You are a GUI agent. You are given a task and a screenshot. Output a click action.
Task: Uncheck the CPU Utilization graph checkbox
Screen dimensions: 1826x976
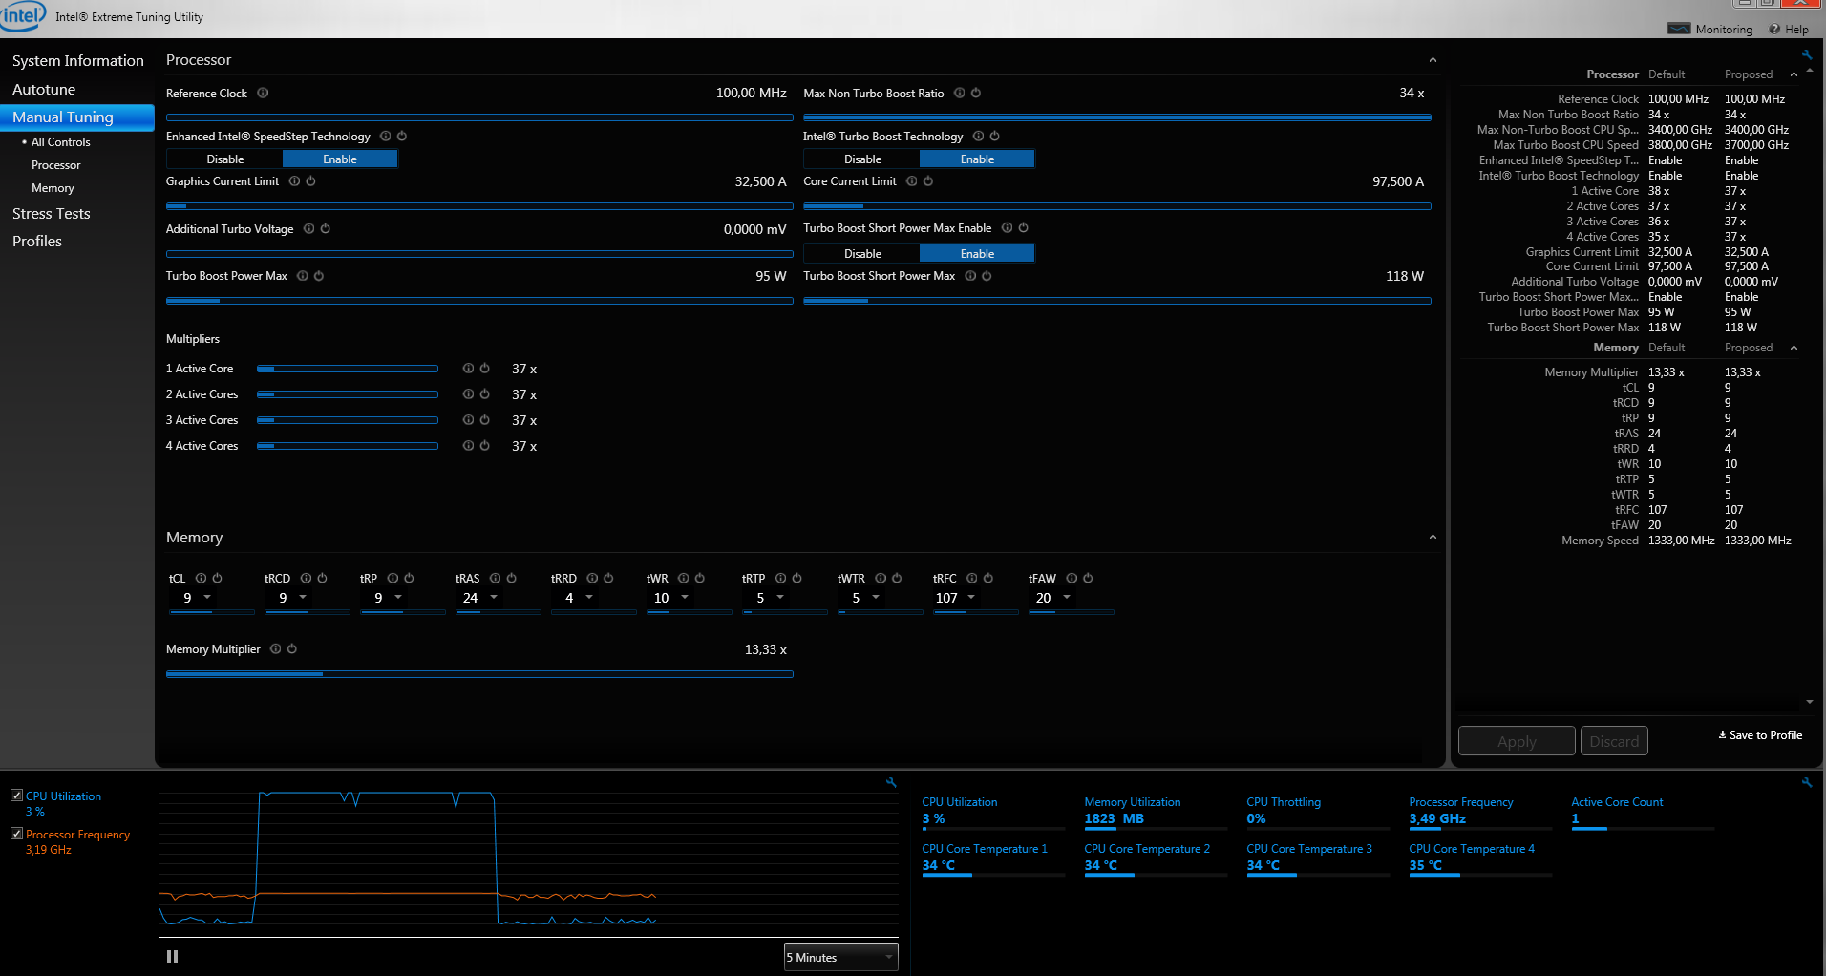[16, 796]
